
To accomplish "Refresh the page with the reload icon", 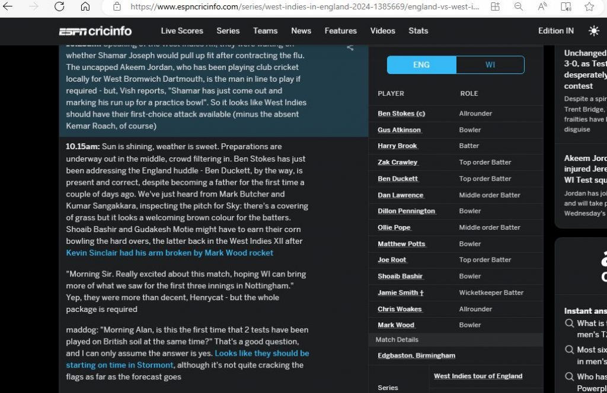I will tap(59, 7).
